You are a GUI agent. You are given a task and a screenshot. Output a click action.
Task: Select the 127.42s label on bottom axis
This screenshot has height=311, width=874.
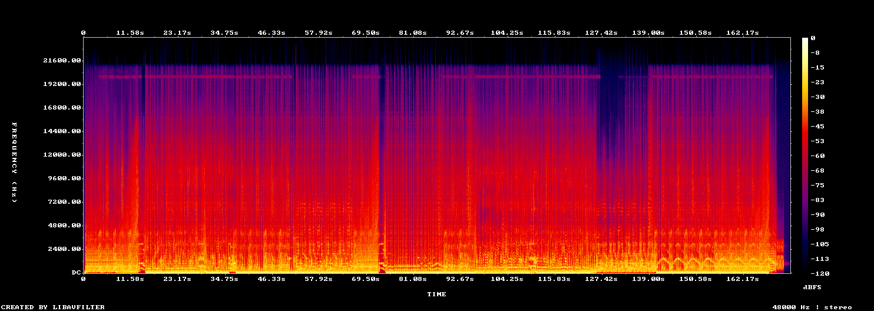coord(601,279)
